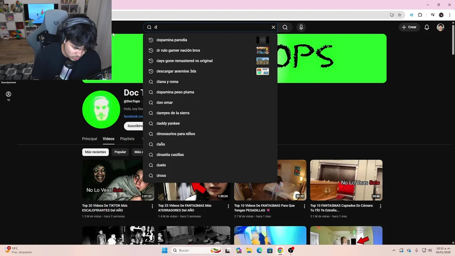Click the blue sound-wave extension icon
The width and height of the screenshot is (455, 256).
coord(411,15)
